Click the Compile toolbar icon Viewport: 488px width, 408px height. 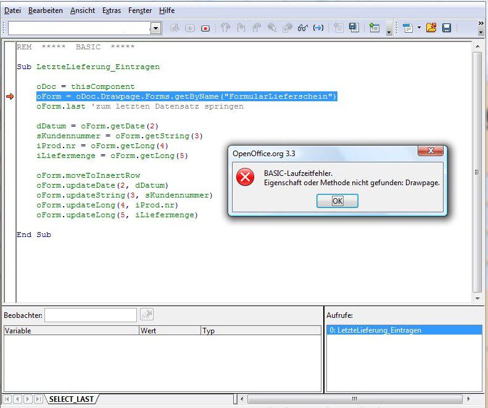click(x=175, y=28)
